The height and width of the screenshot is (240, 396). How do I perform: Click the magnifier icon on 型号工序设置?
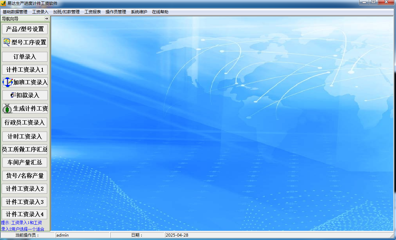(6, 42)
